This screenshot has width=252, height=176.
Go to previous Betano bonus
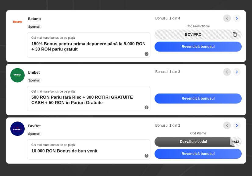point(227,18)
